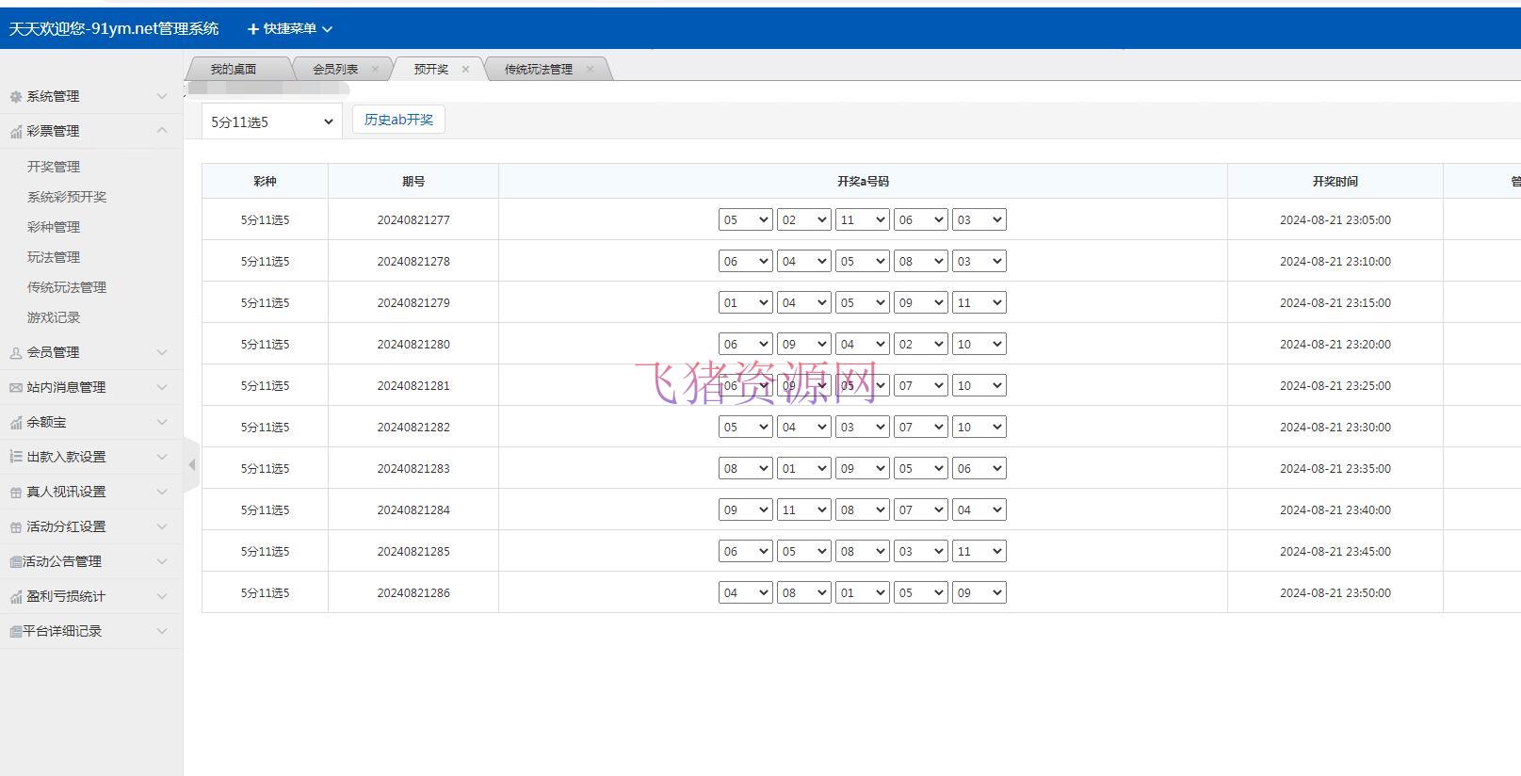Click the 天天欢迎您-91ym.net管理系统 title
The height and width of the screenshot is (776, 1521).
tap(114, 28)
